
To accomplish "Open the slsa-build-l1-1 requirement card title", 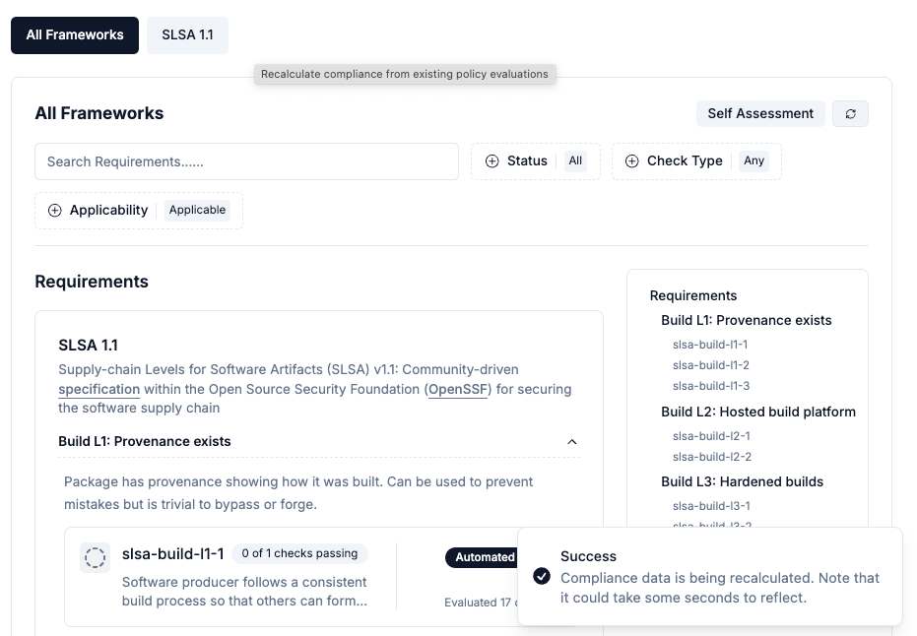I will coord(172,553).
